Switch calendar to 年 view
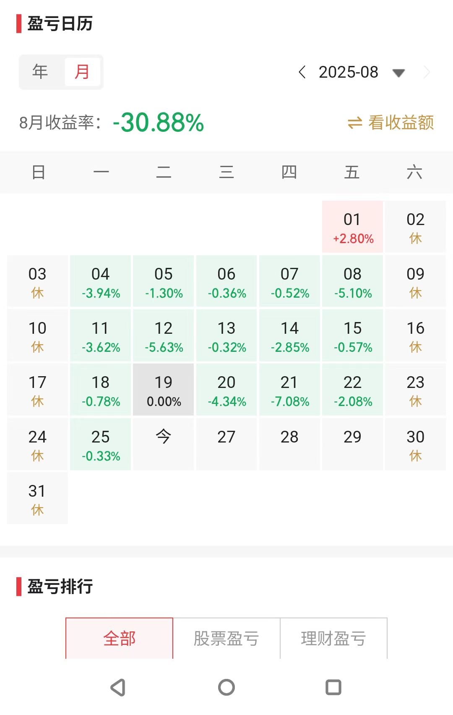This screenshot has width=453, height=715. (40, 72)
